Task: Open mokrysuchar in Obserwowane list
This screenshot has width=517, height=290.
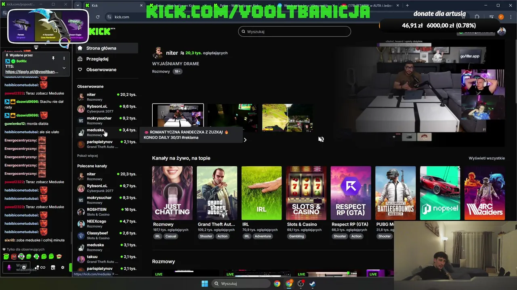Action: [x=107, y=120]
